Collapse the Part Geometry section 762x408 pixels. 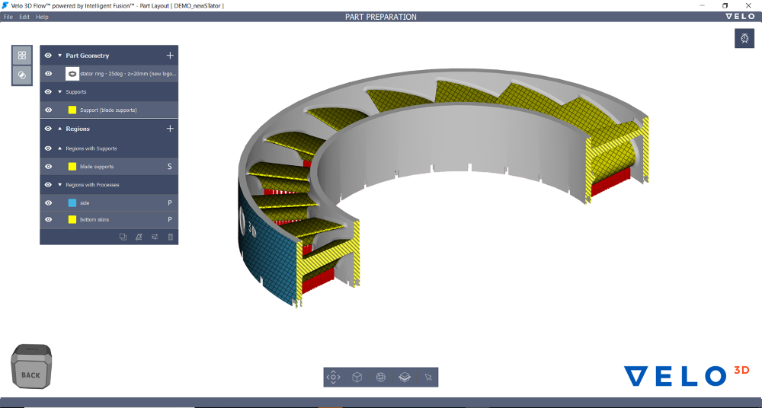[60, 56]
